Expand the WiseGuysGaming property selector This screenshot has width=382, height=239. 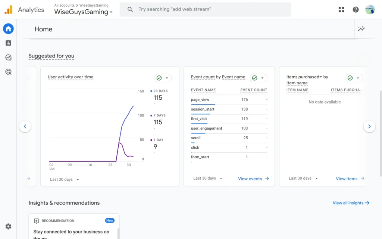coord(84,12)
